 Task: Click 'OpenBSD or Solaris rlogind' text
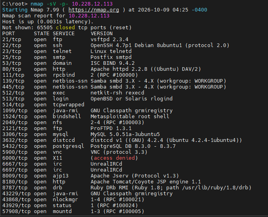[x=132, y=99]
